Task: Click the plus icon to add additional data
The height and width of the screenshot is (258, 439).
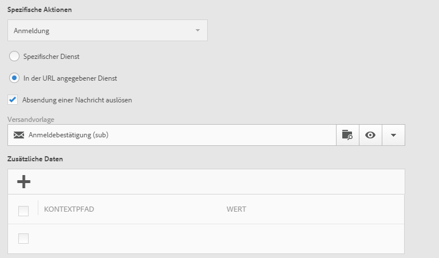Action: pos(23,182)
